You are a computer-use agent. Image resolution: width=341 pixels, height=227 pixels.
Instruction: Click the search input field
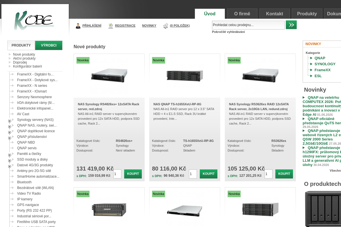point(248,25)
